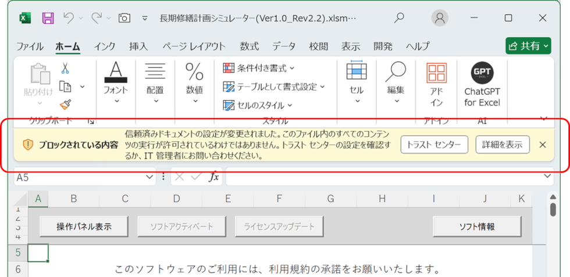Switch to the 数式 ribbon tab
Image resolution: width=570 pixels, height=277 pixels.
point(250,47)
